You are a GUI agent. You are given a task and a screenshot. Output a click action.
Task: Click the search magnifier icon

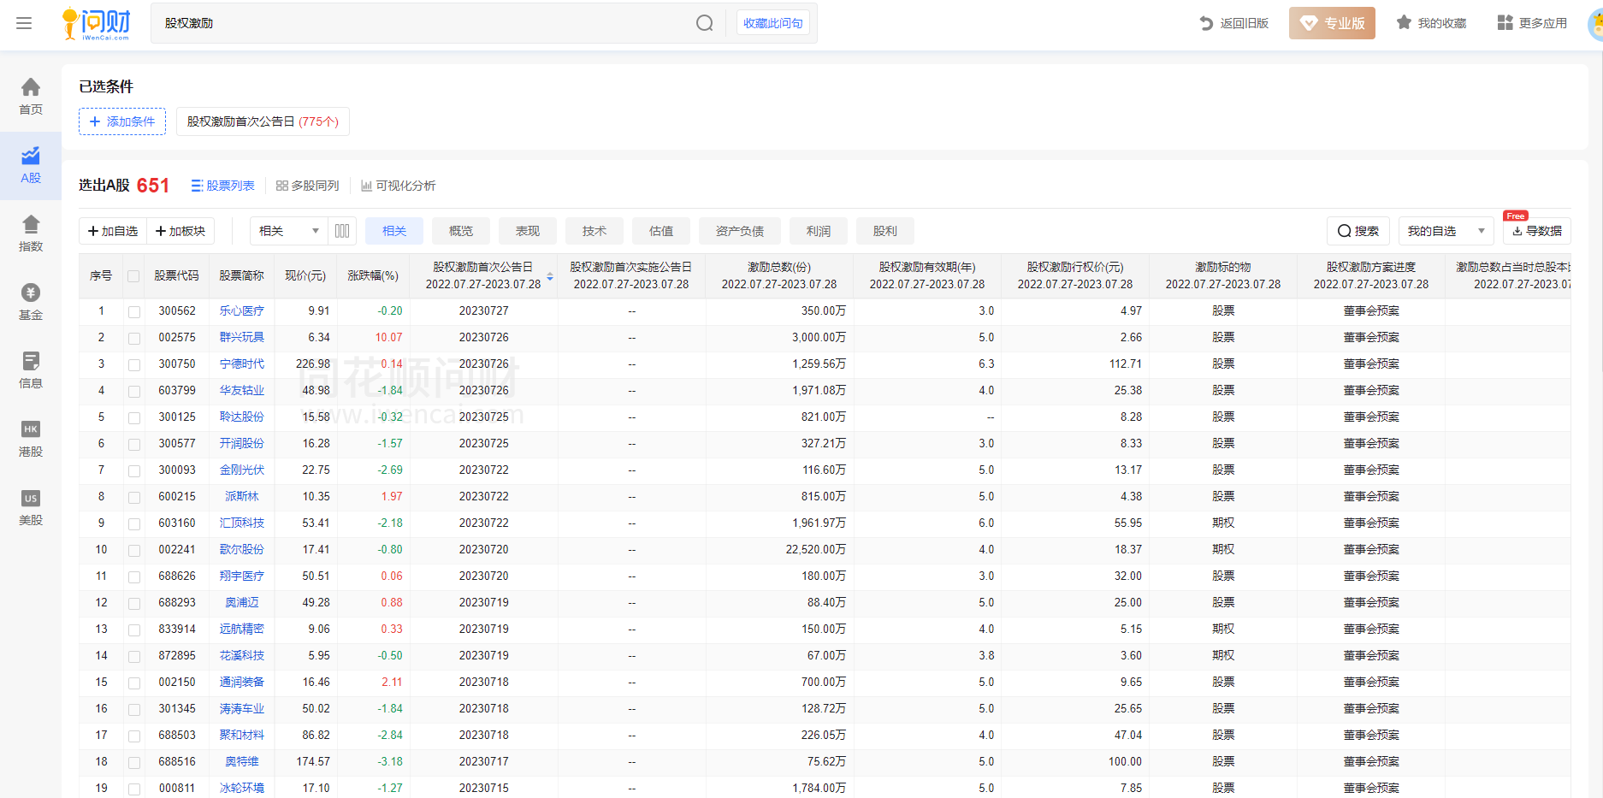tap(704, 23)
